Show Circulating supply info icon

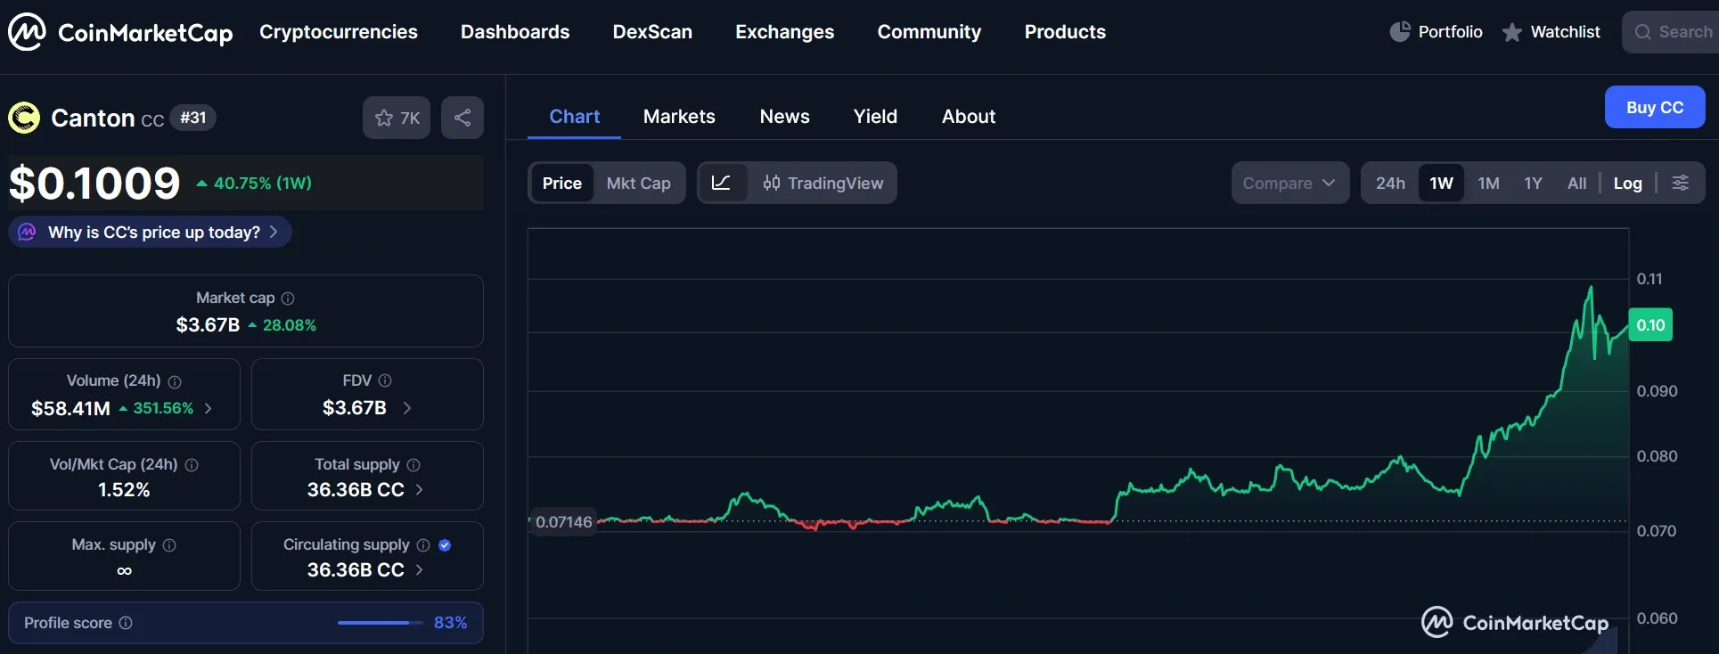(x=423, y=545)
